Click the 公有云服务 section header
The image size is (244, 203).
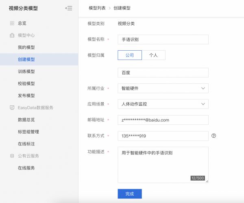coord(28,156)
